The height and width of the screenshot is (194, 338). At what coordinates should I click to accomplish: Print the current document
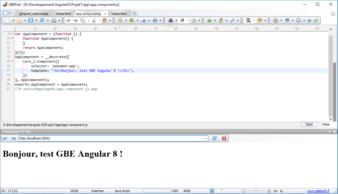click(x=54, y=20)
